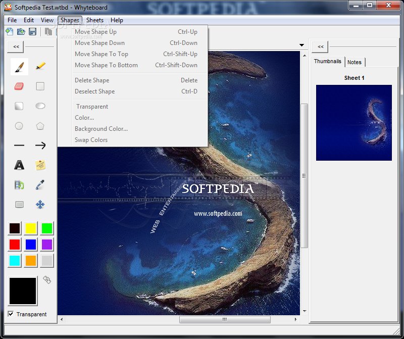Select the Ellipse tool
Image resolution: width=404 pixels, height=339 pixels.
(x=40, y=106)
